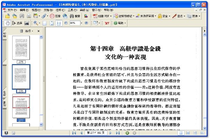Open the 窗口(W) menu

(x=97, y=10)
